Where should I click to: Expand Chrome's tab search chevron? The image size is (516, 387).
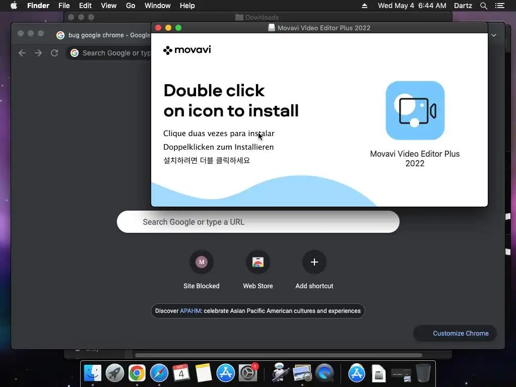[x=494, y=35]
